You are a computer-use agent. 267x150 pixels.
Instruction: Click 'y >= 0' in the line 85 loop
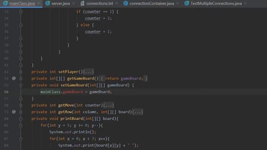[x=81, y=125]
